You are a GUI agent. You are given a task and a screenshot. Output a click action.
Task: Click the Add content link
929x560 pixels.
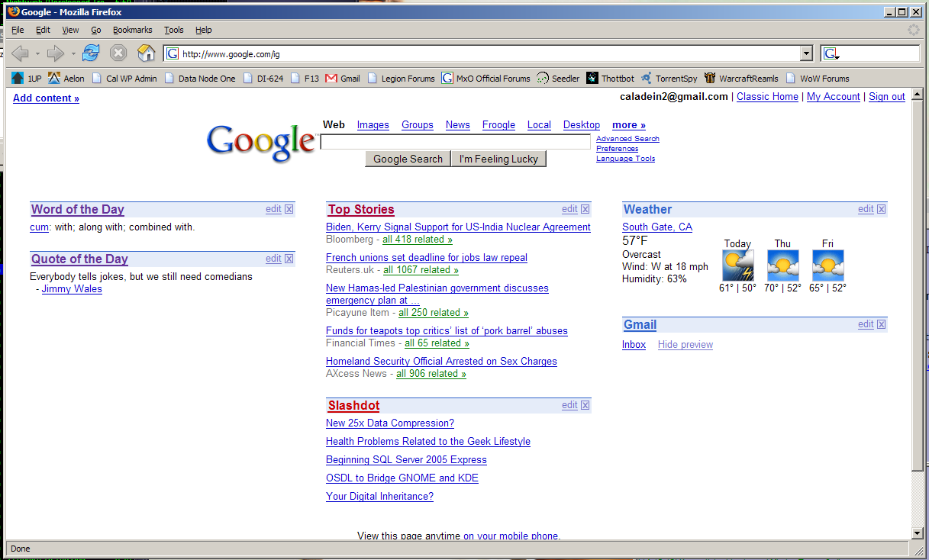[x=46, y=98]
